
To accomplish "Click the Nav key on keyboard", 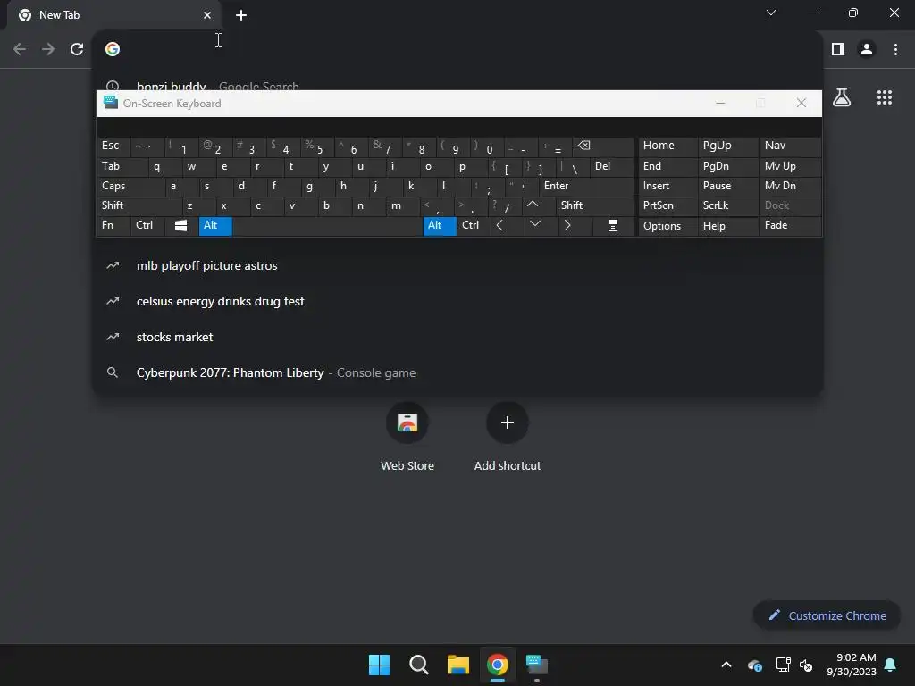I will point(790,146).
